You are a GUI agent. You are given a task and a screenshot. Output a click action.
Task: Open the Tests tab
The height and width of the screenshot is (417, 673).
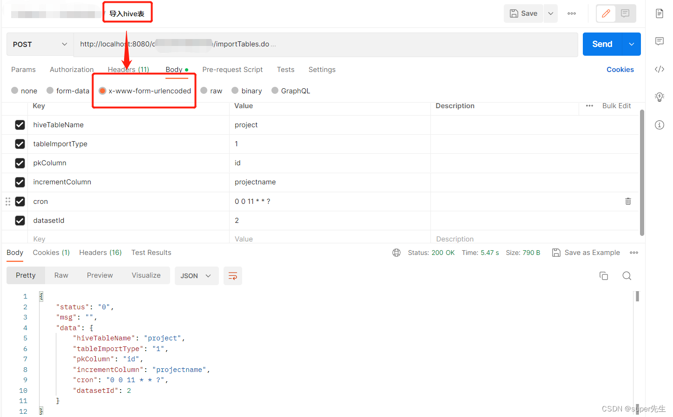point(285,70)
